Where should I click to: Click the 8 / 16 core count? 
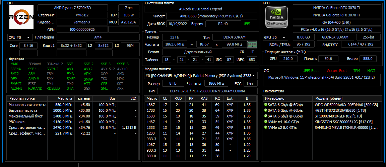tap(28, 46)
